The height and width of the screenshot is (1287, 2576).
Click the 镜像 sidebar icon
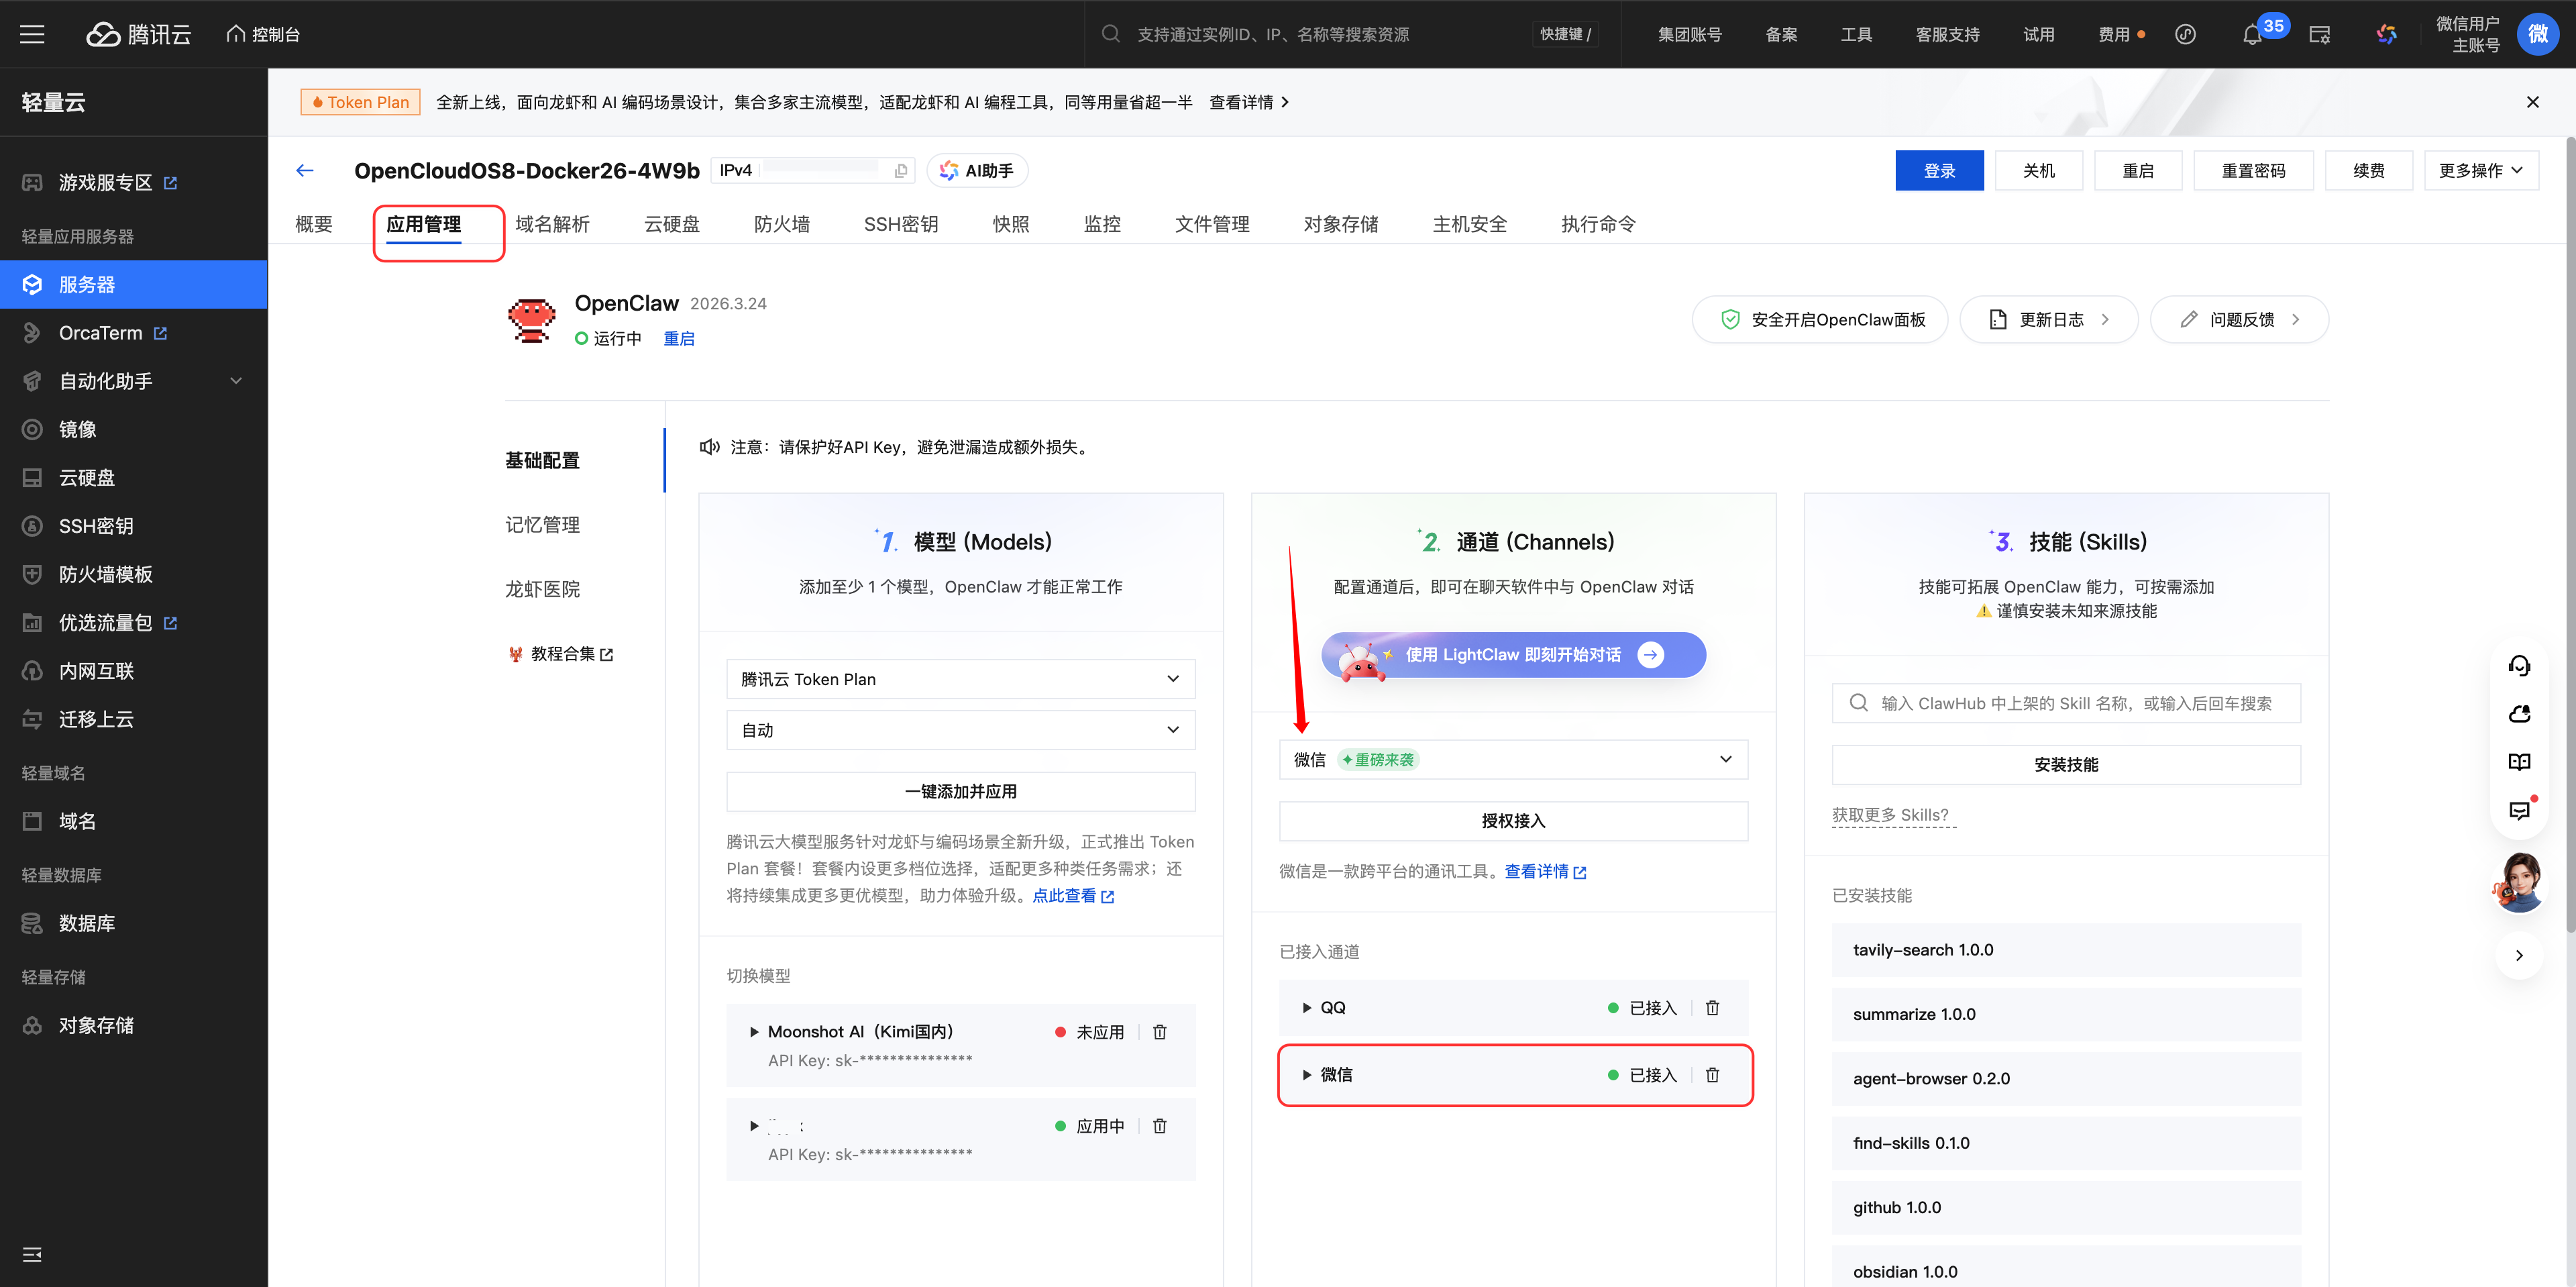[31, 429]
